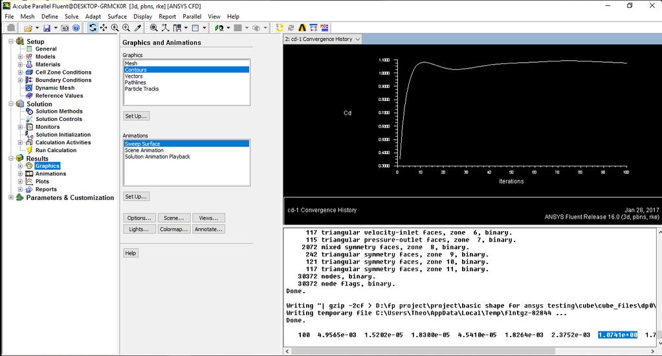The image size is (662, 356).
Task: Open the Mesh menu
Action: click(x=27, y=16)
